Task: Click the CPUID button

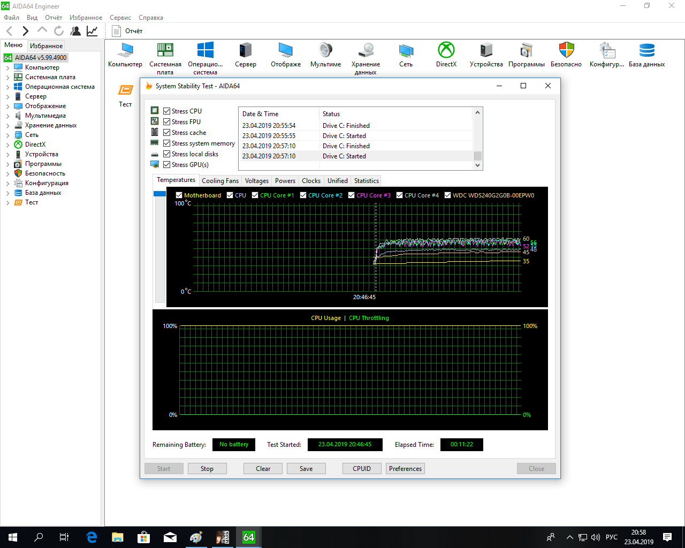Action: [x=362, y=469]
